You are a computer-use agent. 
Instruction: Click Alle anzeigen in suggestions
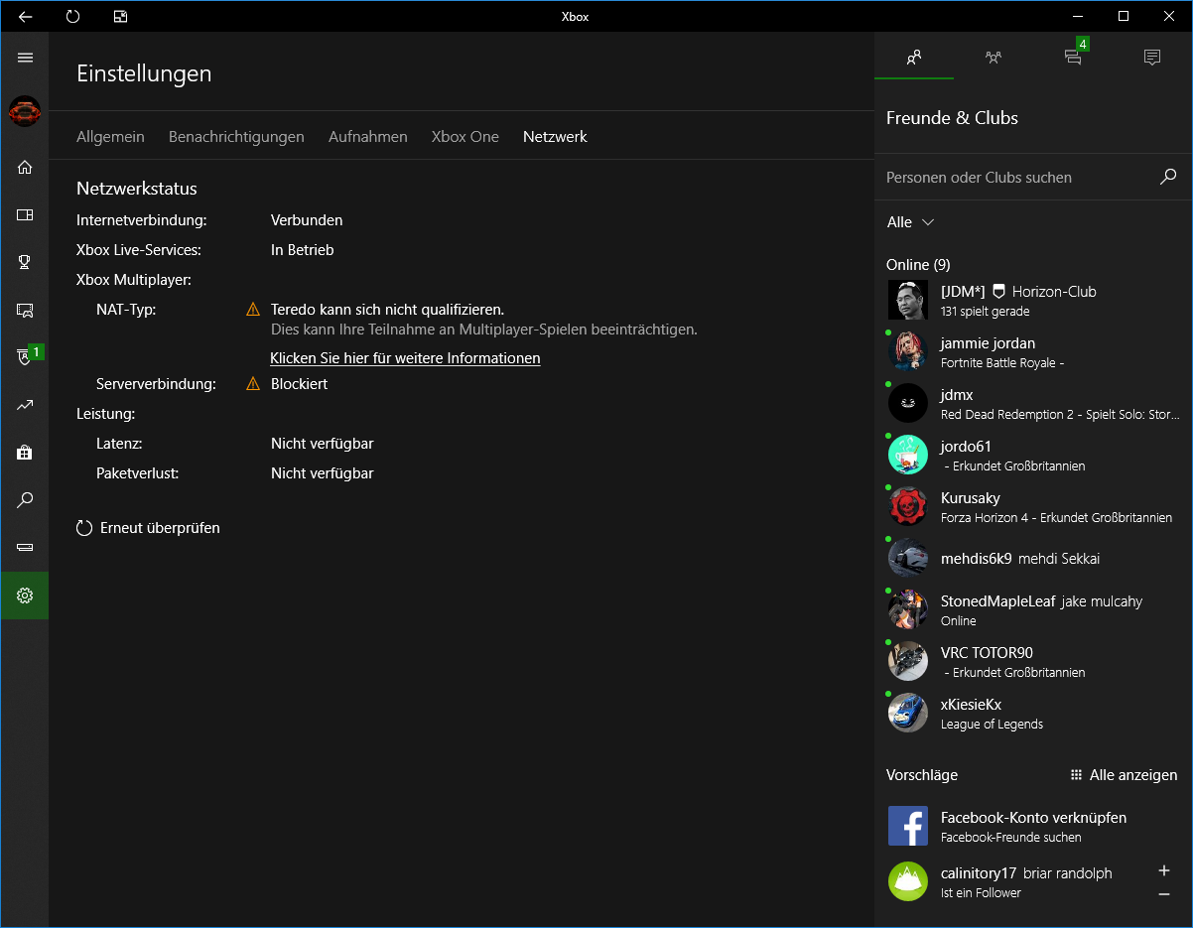(1124, 775)
